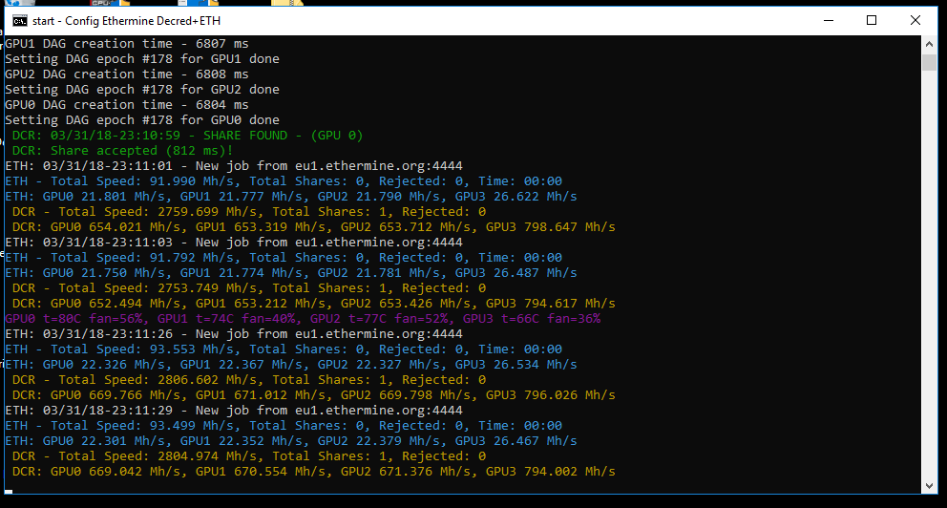Click the line 'GPU2 DAG creation time - 6808 ms'

[x=127, y=74]
